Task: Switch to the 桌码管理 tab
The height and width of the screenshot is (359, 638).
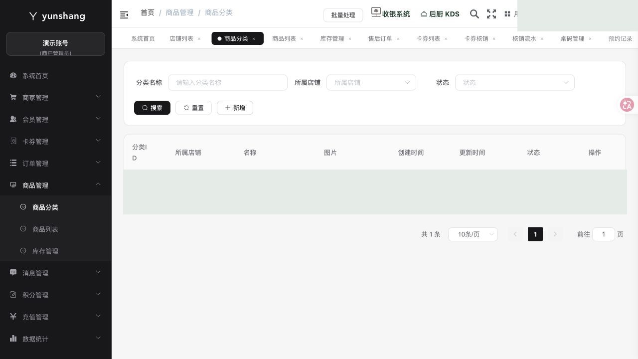Action: [x=572, y=38]
